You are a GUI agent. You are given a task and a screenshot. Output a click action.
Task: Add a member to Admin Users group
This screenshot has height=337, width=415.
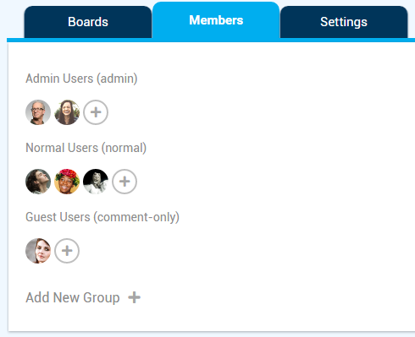pos(96,112)
